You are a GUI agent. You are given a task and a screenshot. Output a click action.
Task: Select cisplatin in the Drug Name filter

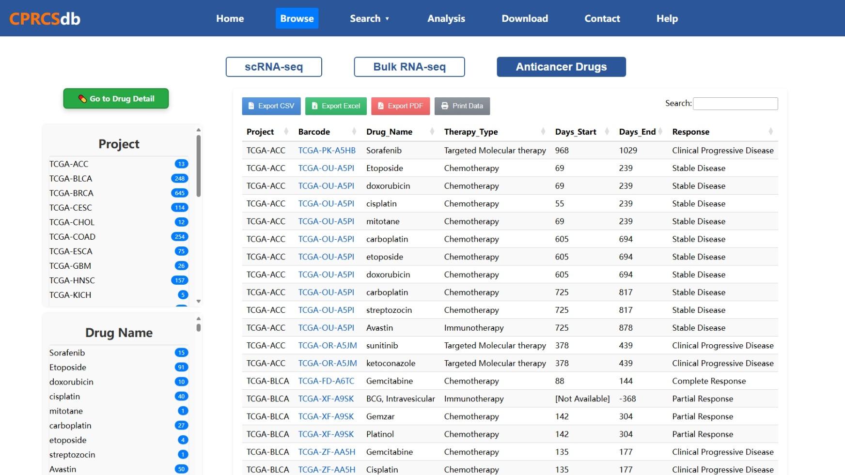click(65, 396)
